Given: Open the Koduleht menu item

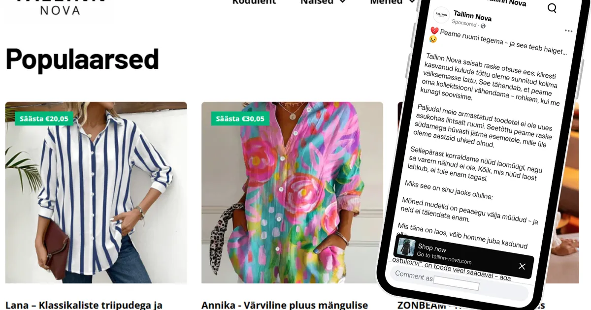Looking at the screenshot, I should (x=254, y=2).
